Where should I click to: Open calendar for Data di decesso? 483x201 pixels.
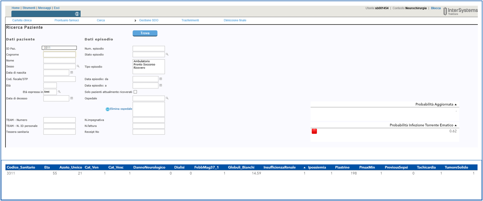72,98
